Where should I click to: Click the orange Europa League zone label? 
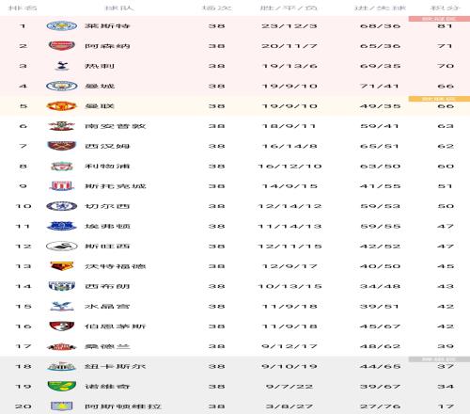[439, 99]
